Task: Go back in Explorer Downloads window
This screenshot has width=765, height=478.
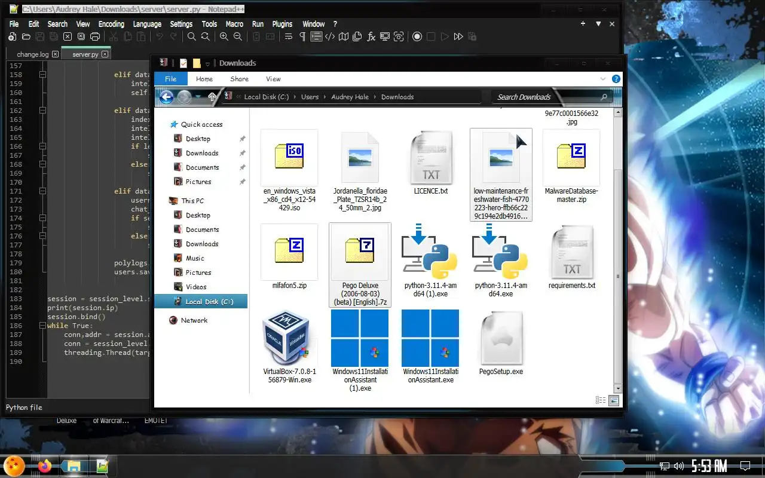Action: (x=166, y=97)
